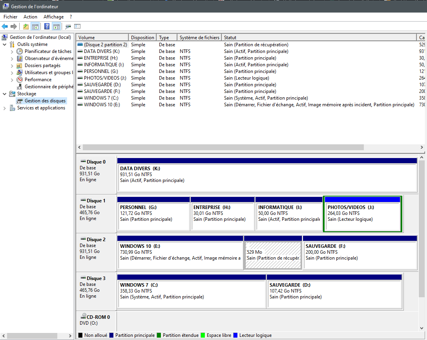Click the volume list horizontal scrollbar right arrow
427x340 pixels.
[422, 147]
